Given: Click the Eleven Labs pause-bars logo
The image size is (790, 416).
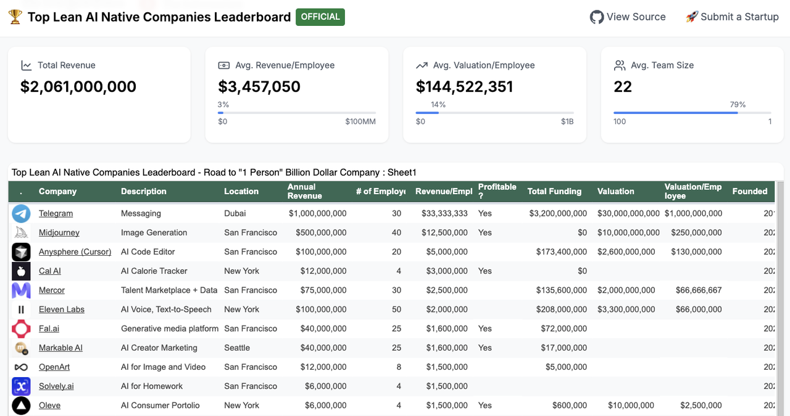Looking at the screenshot, I should (21, 309).
